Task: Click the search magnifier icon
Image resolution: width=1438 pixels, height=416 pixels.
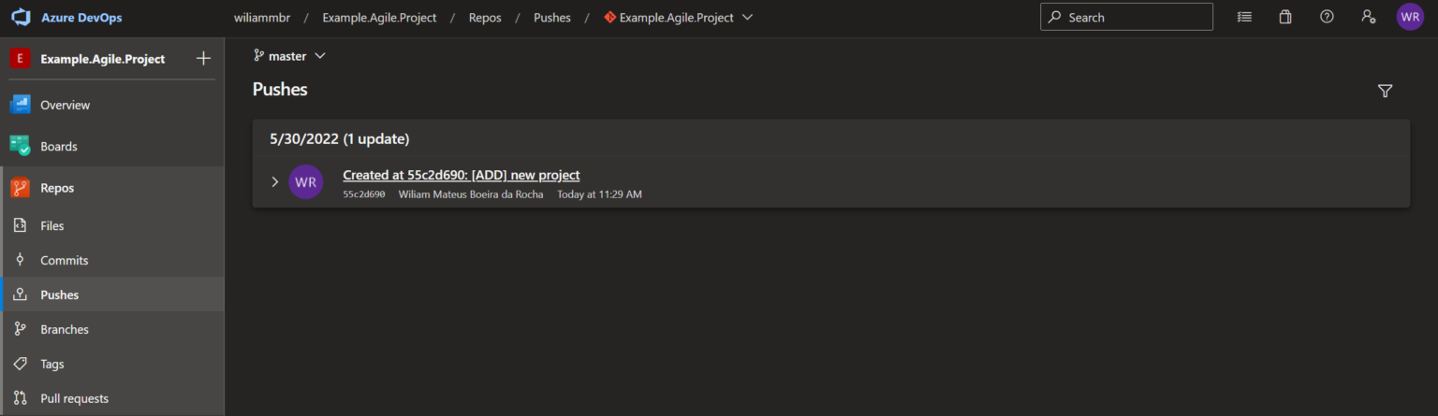Action: tap(1055, 17)
